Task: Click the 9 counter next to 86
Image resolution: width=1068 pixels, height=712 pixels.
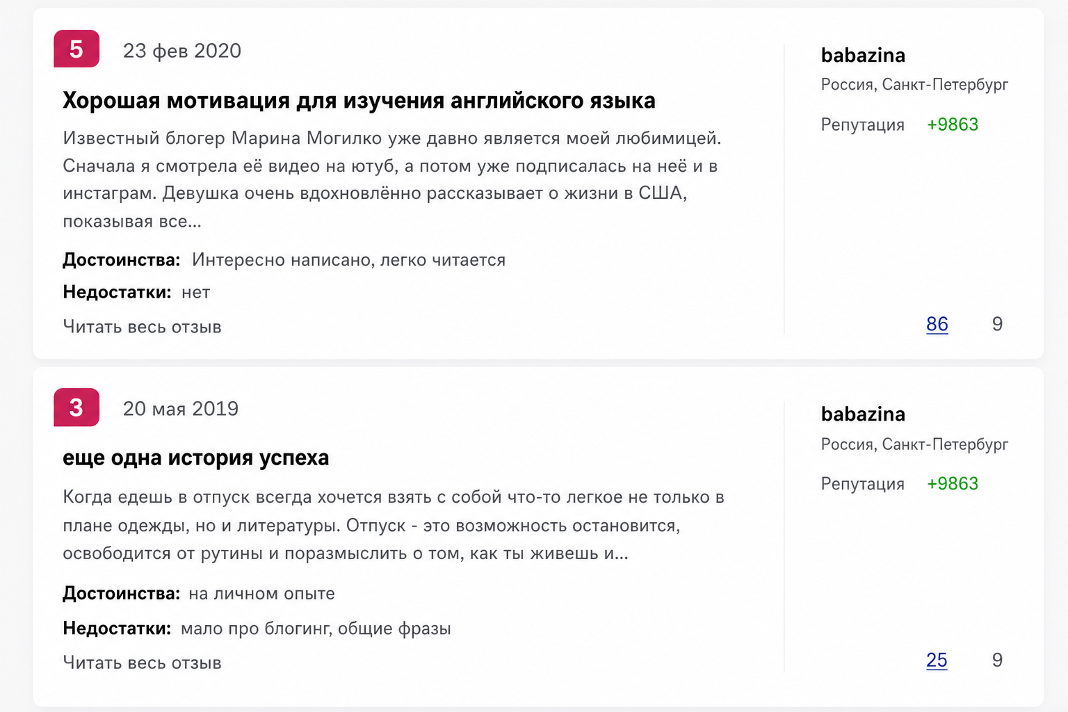Action: pyautogui.click(x=997, y=324)
